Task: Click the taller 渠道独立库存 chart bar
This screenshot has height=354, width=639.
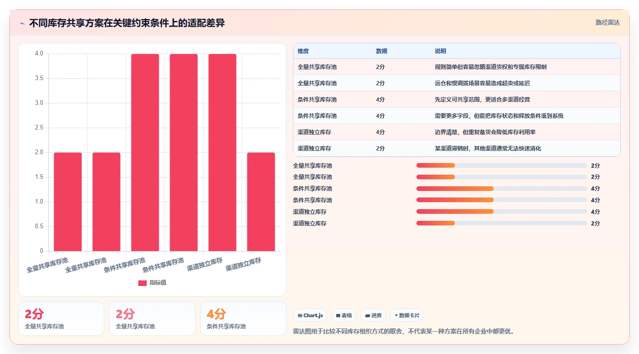Action: click(x=222, y=152)
